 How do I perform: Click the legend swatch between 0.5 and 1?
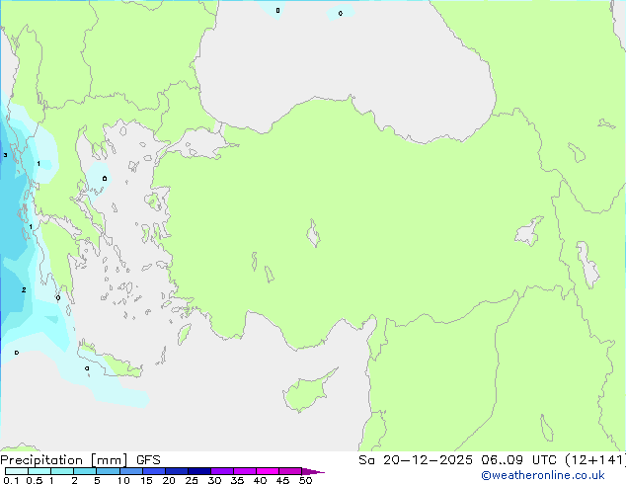39,471
